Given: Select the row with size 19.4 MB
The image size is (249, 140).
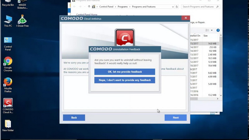Looking at the screenshot, I should click(x=204, y=66).
